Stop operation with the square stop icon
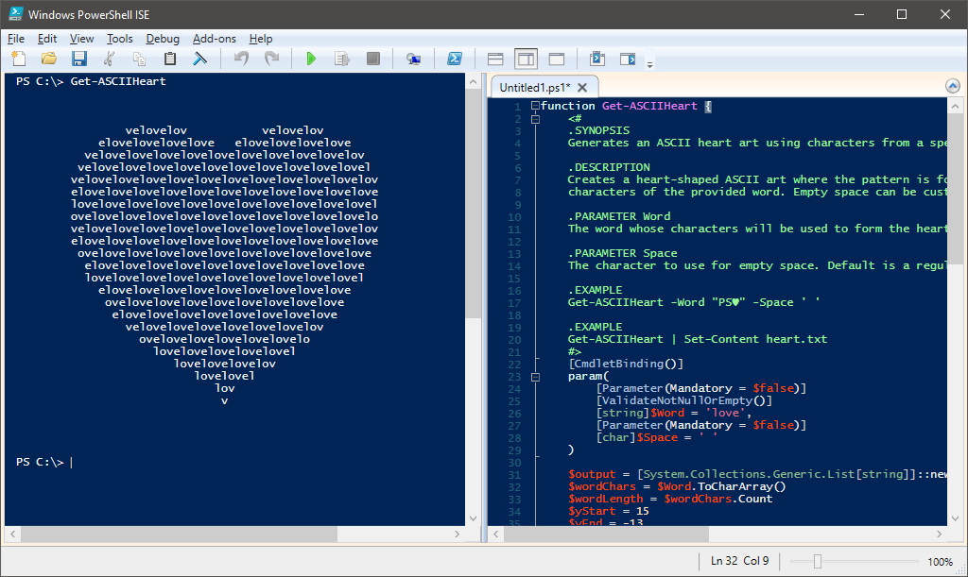This screenshot has width=968, height=577. (x=372, y=59)
